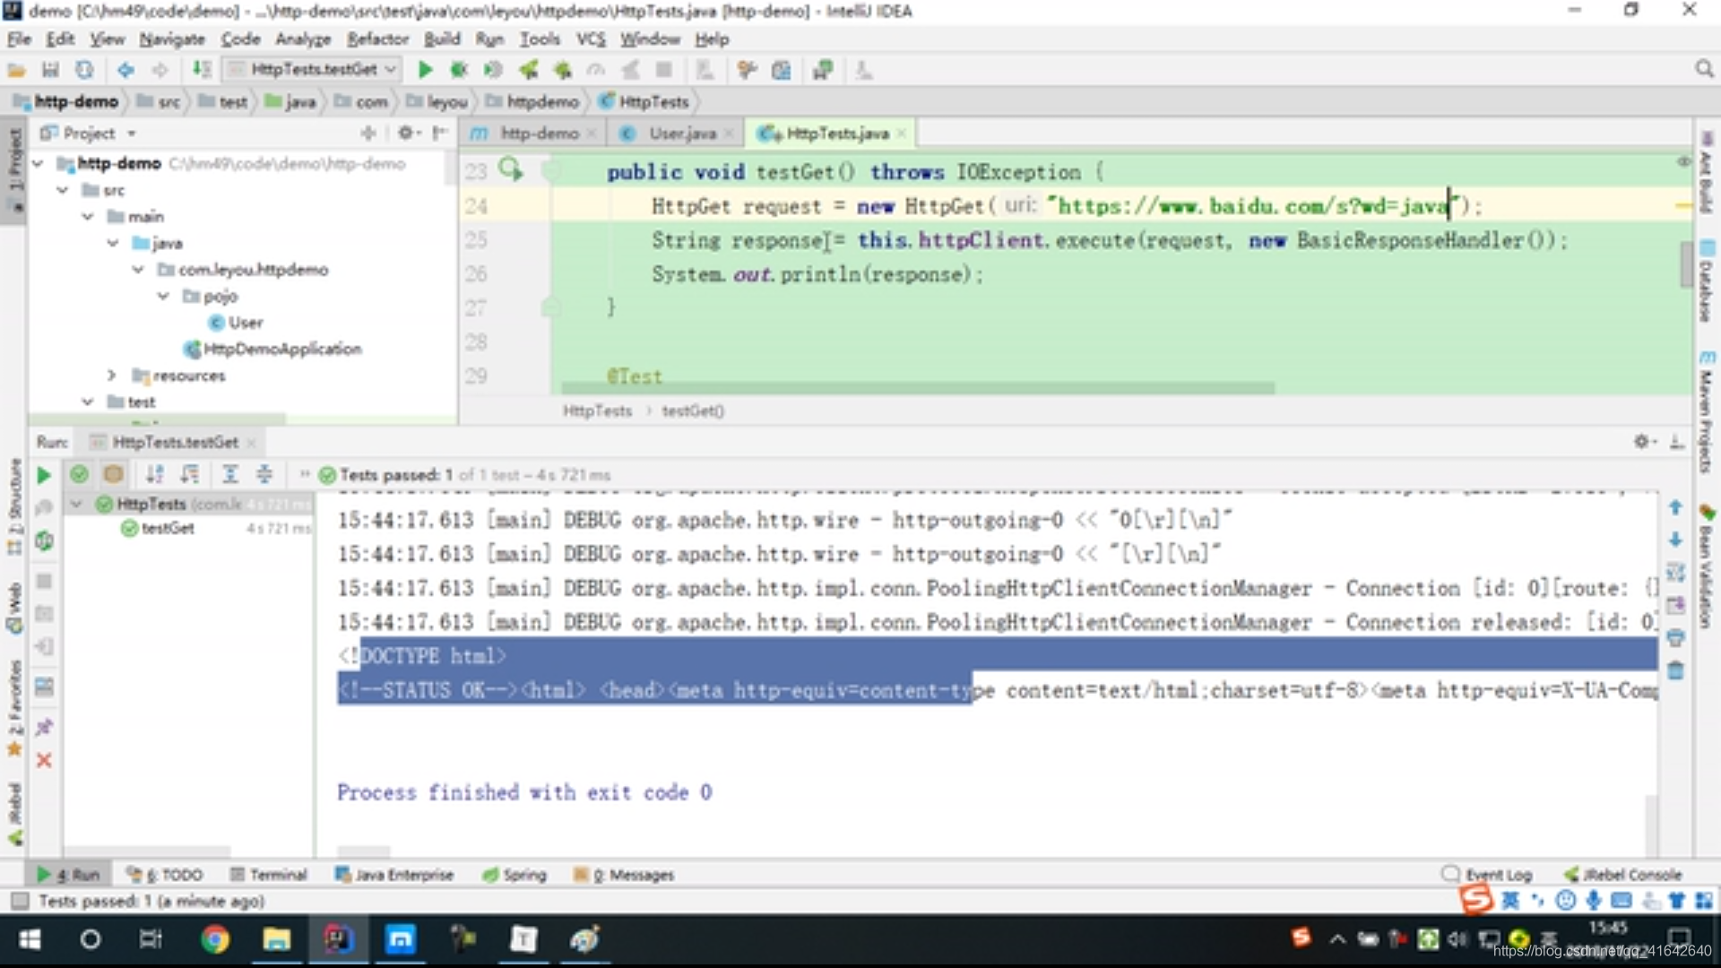Collapse com.leyou.httpdemo package node
1721x968 pixels.
138,269
